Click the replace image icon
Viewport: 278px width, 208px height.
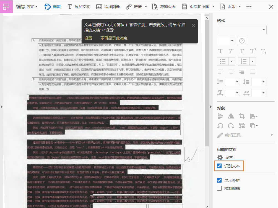coord(242,126)
